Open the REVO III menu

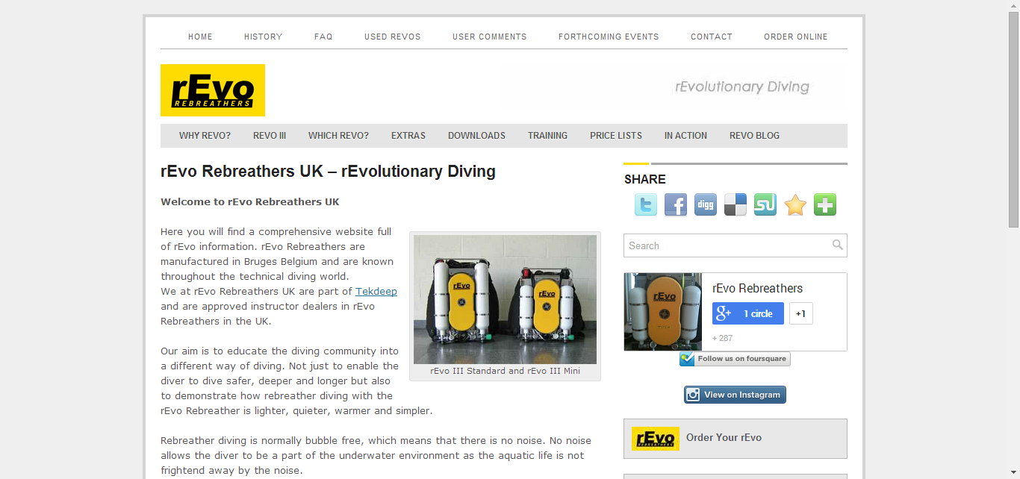click(270, 136)
